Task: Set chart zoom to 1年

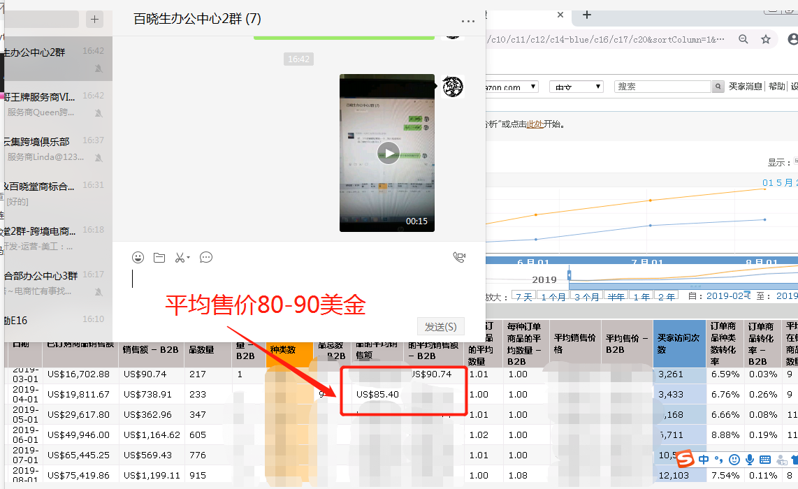Action: pos(641,297)
